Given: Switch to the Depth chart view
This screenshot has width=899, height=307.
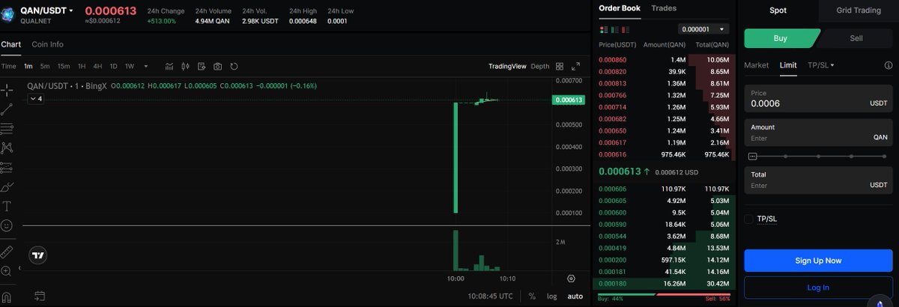Looking at the screenshot, I should coord(540,67).
